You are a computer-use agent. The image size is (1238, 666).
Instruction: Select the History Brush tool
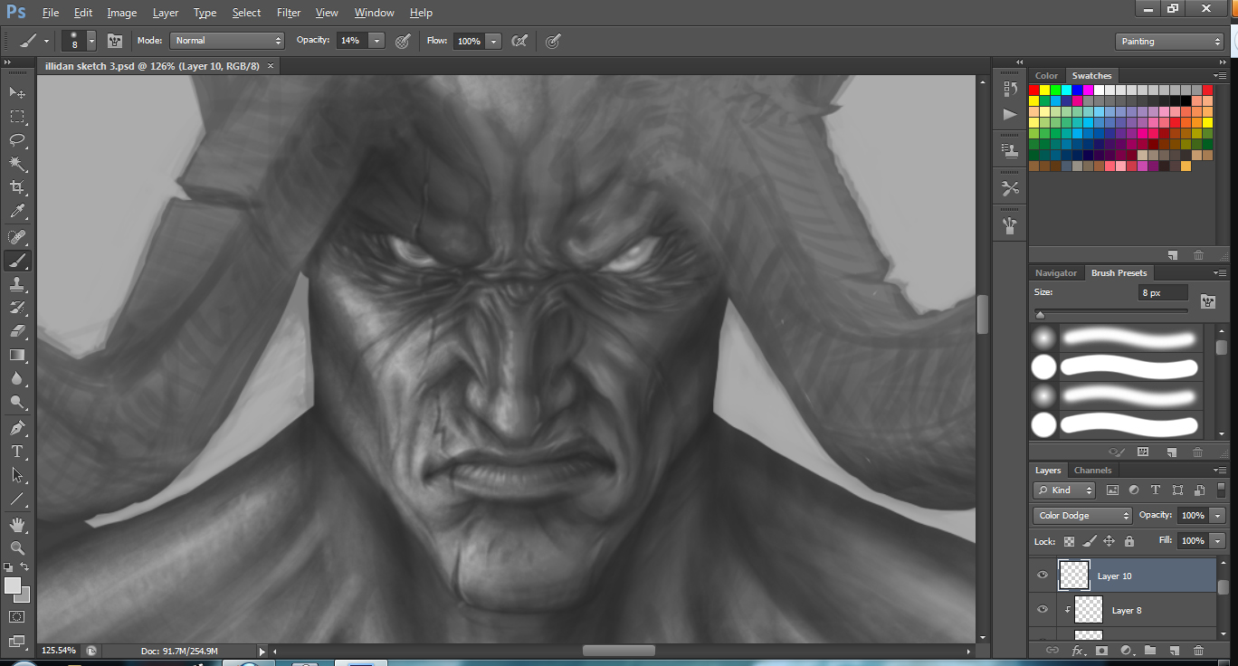coord(17,308)
